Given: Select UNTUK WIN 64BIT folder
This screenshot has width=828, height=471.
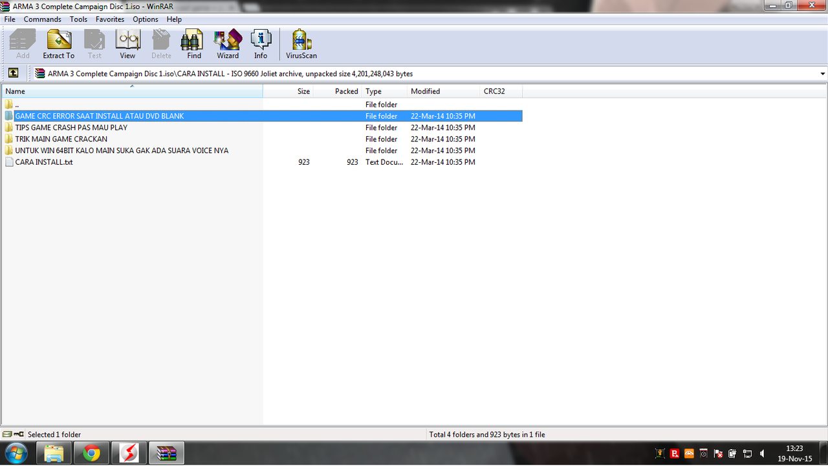Looking at the screenshot, I should point(262,151).
